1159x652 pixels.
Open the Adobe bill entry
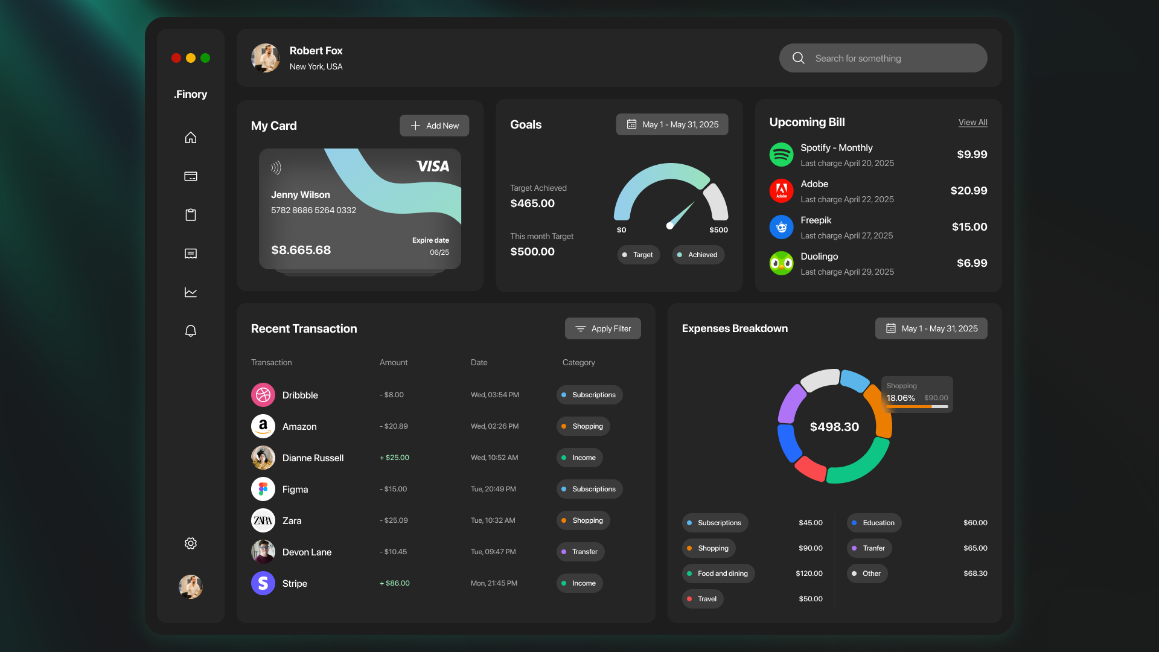pyautogui.click(x=878, y=191)
